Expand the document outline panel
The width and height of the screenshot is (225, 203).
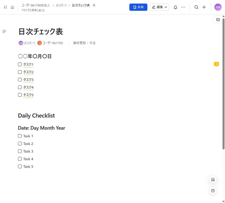tap(4, 31)
